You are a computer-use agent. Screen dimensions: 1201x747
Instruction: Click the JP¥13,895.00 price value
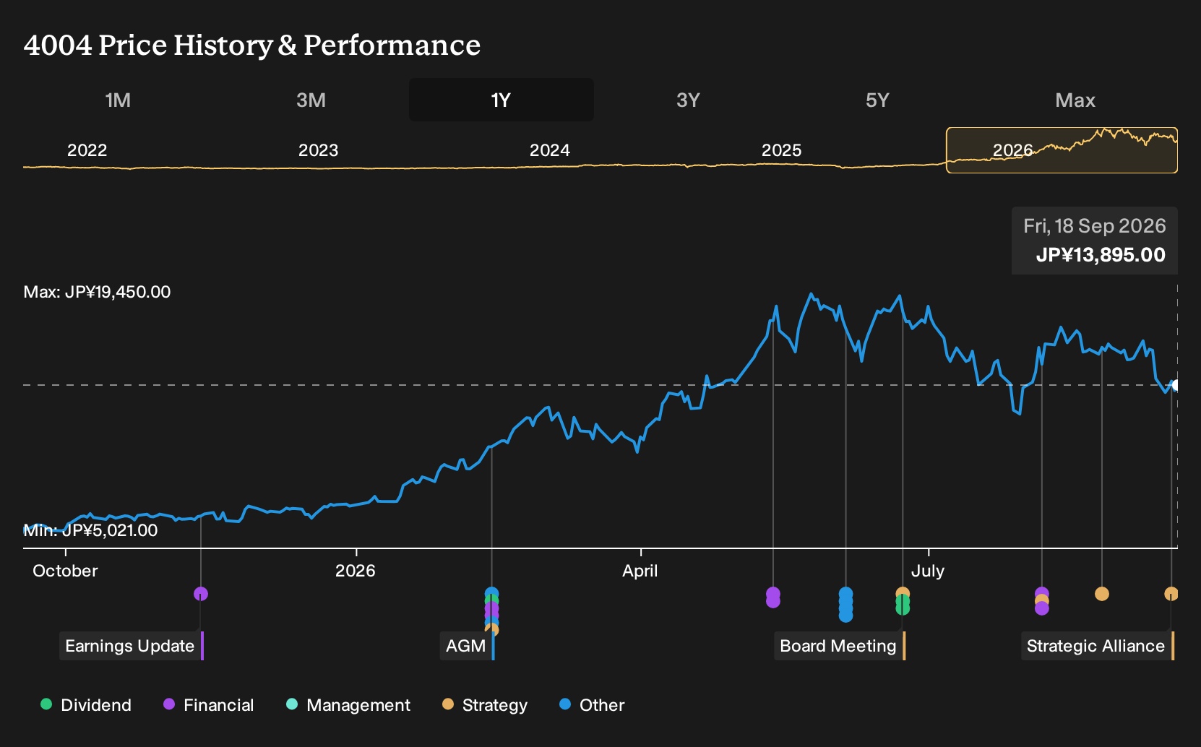(1101, 255)
